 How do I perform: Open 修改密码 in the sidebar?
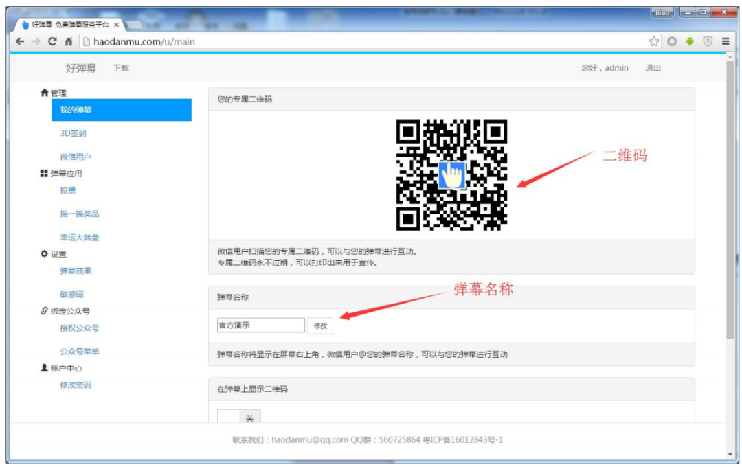[x=76, y=385]
